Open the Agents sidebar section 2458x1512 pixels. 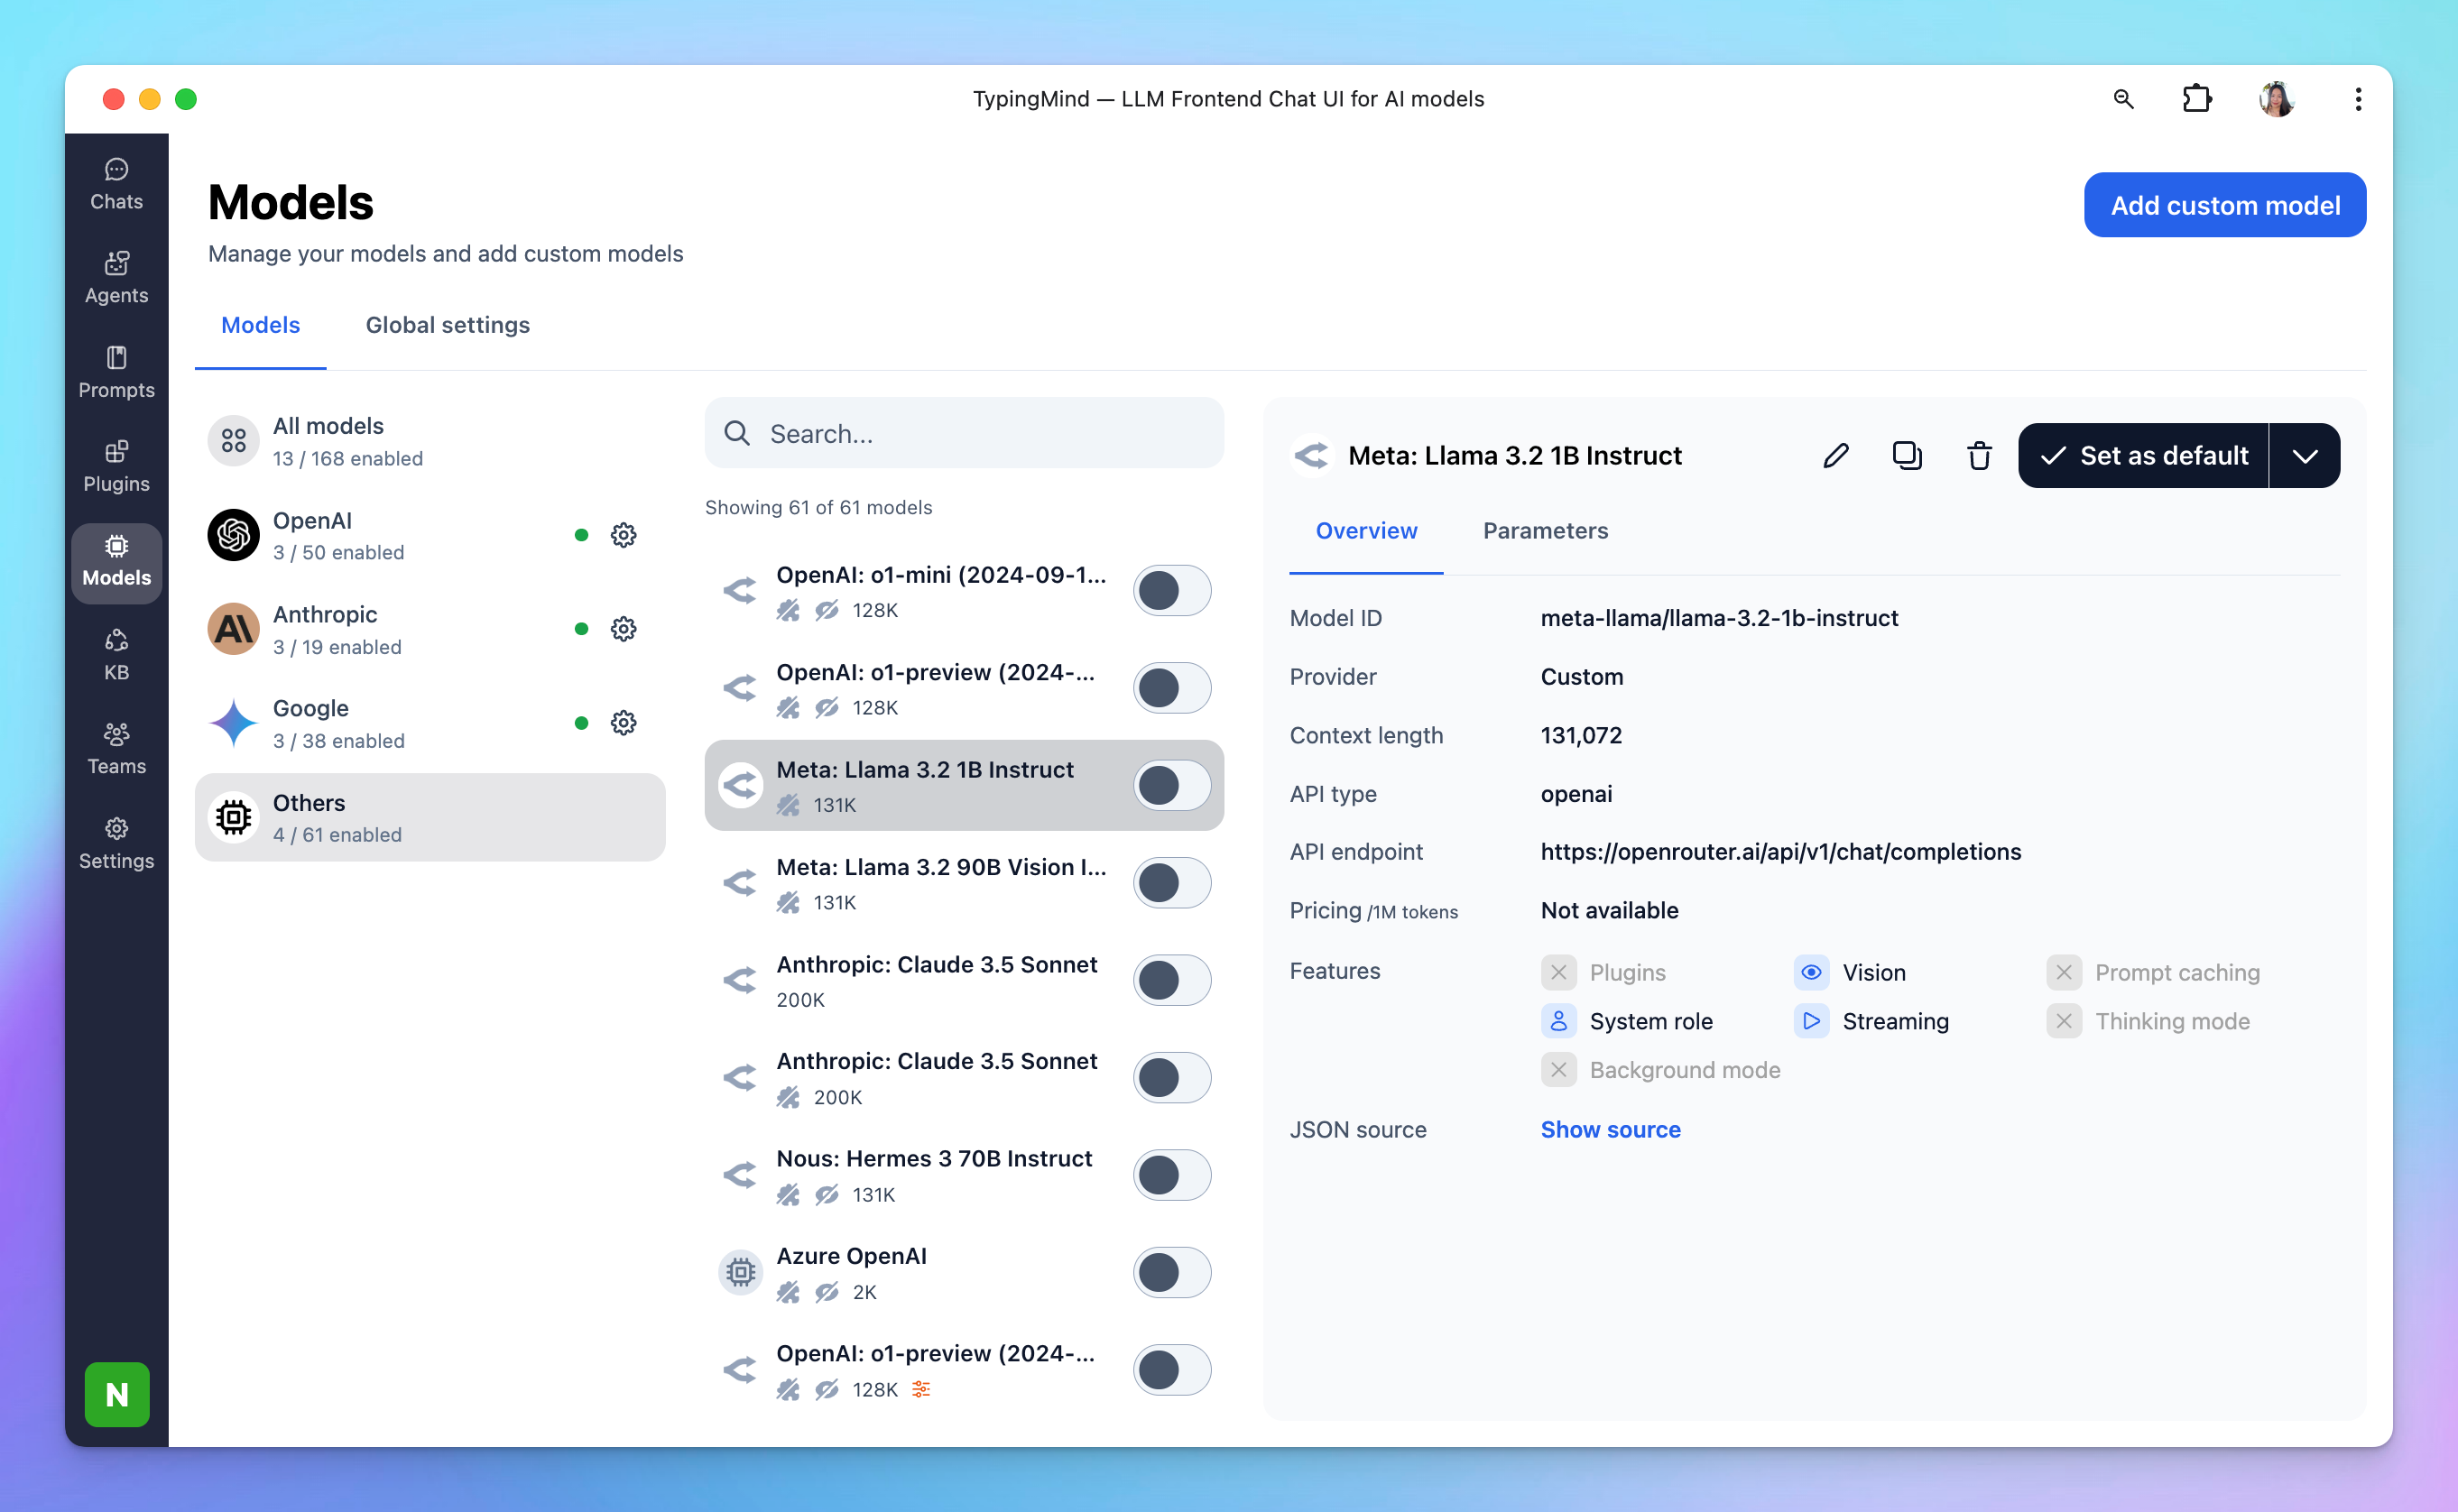coord(116,277)
